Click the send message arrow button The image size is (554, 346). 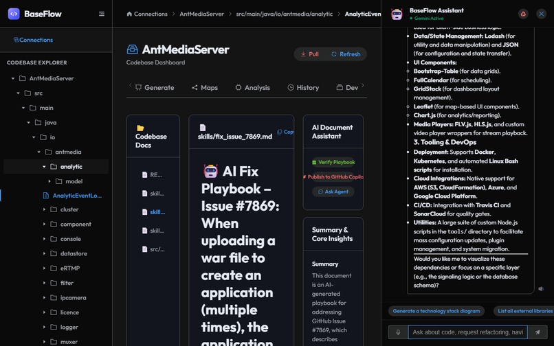pyautogui.click(x=538, y=332)
